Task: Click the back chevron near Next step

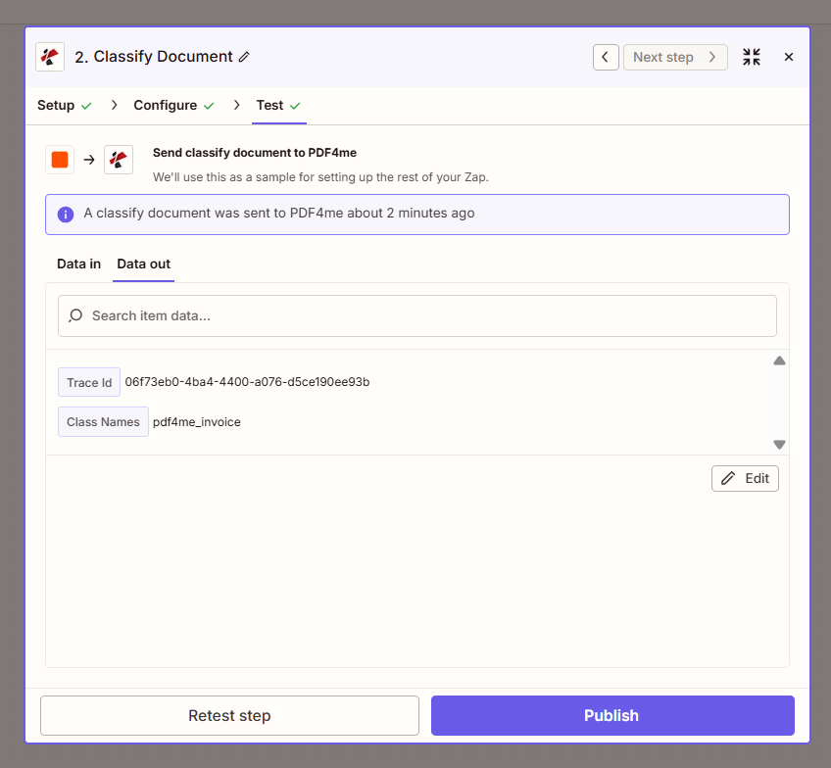Action: 606,57
